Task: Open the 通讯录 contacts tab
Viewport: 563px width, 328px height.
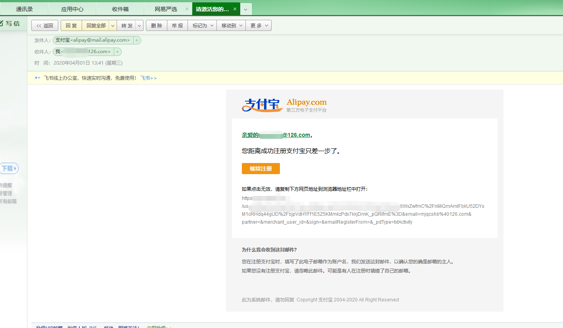Action: (24, 9)
